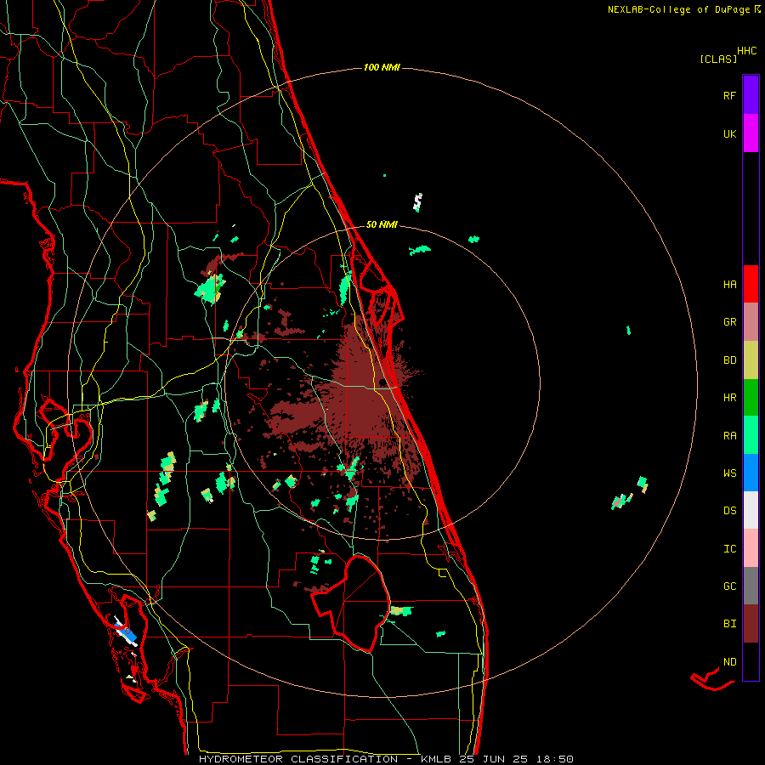The width and height of the screenshot is (765, 765).
Task: Click the 'IC' legend label
Action: tap(729, 549)
